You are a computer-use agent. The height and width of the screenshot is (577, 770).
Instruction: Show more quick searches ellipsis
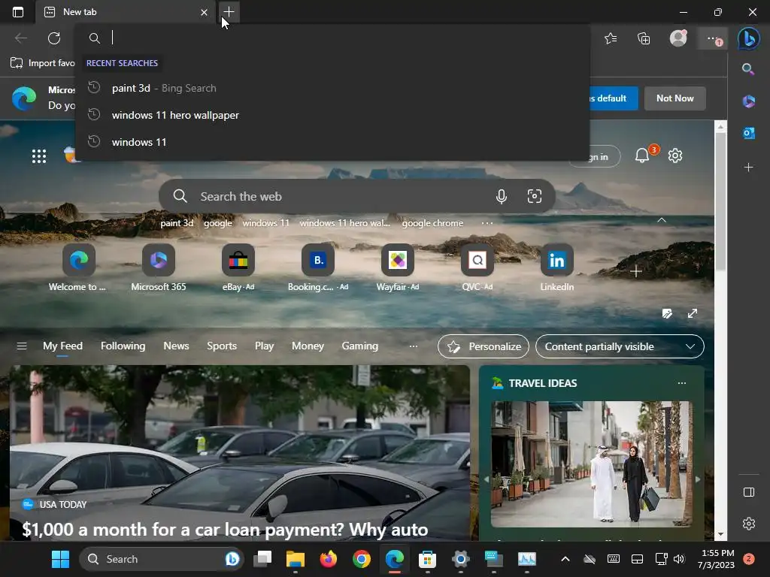(x=487, y=223)
